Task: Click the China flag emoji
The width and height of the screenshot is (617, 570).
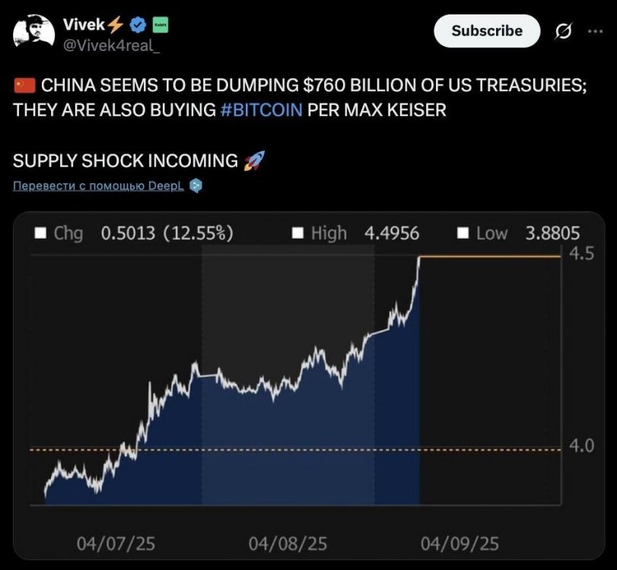Action: (25, 87)
